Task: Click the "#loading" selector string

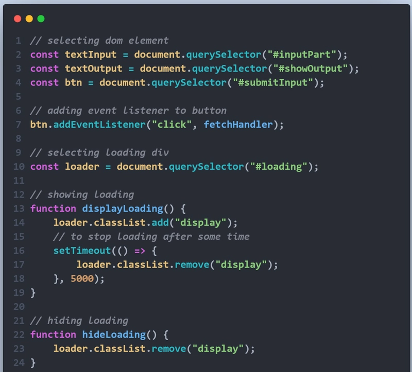Action: point(281,167)
